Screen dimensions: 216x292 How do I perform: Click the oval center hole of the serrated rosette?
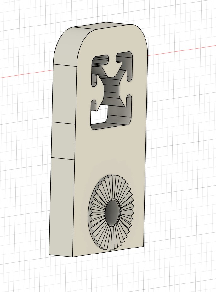click(113, 212)
